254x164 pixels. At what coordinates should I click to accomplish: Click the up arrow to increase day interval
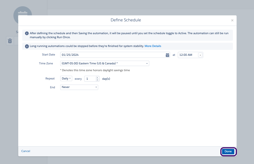pos(97,77)
